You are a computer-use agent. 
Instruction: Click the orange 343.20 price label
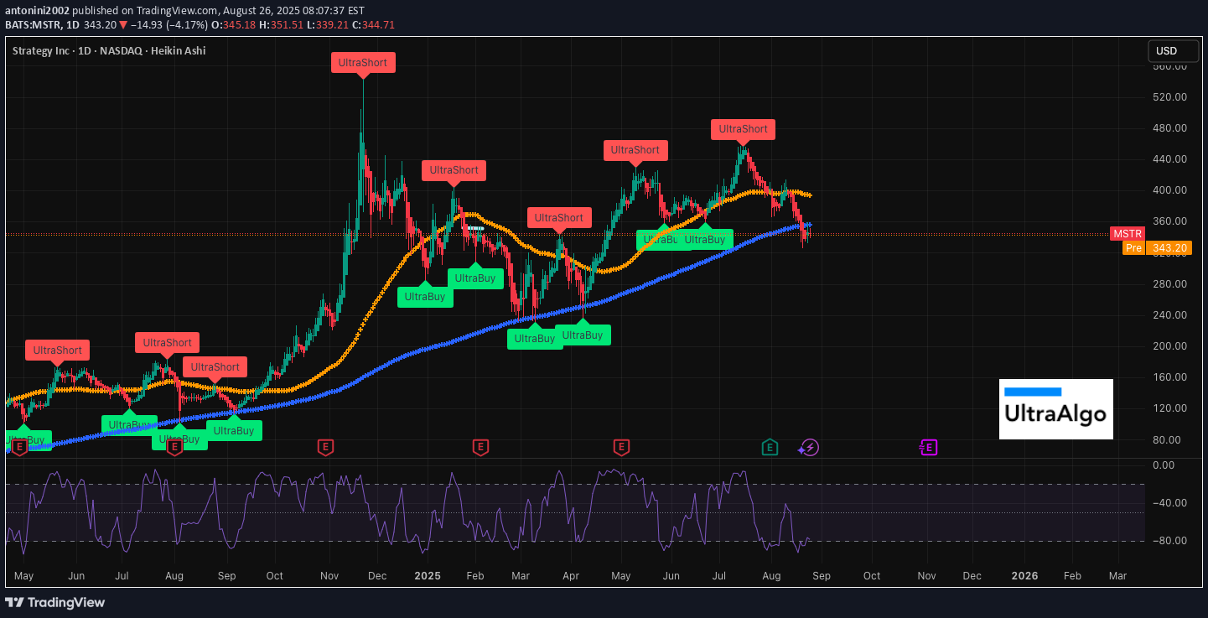coord(1169,248)
